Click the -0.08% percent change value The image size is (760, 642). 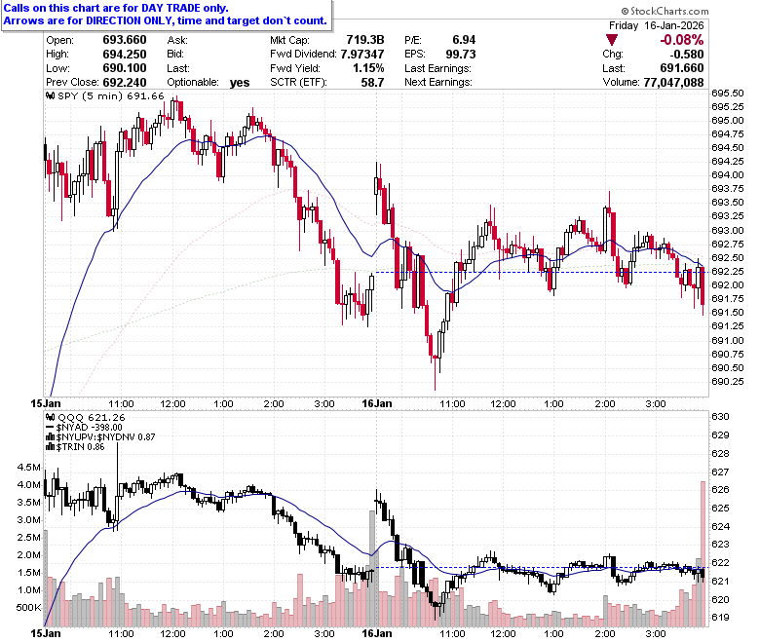pyautogui.click(x=681, y=40)
